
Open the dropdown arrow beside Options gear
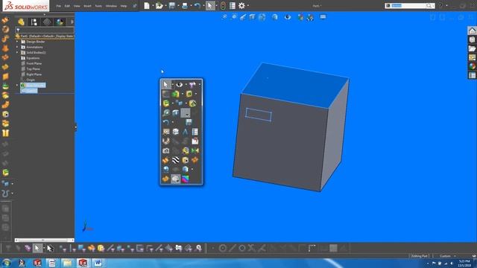(x=248, y=5)
